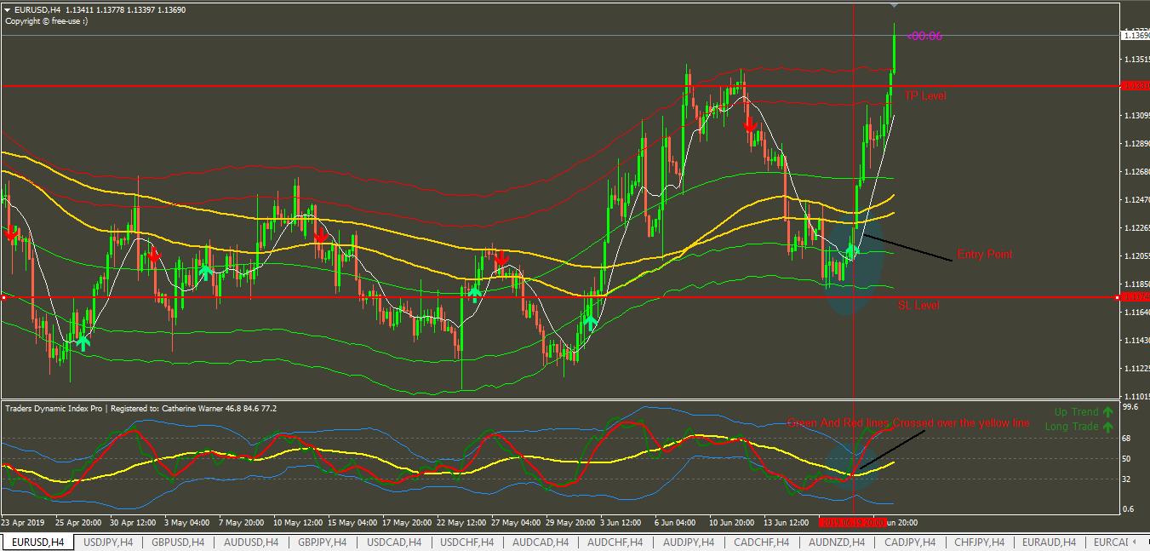Open the GBPJPY,H4 chart tab
The height and width of the screenshot is (551, 1150).
323,542
